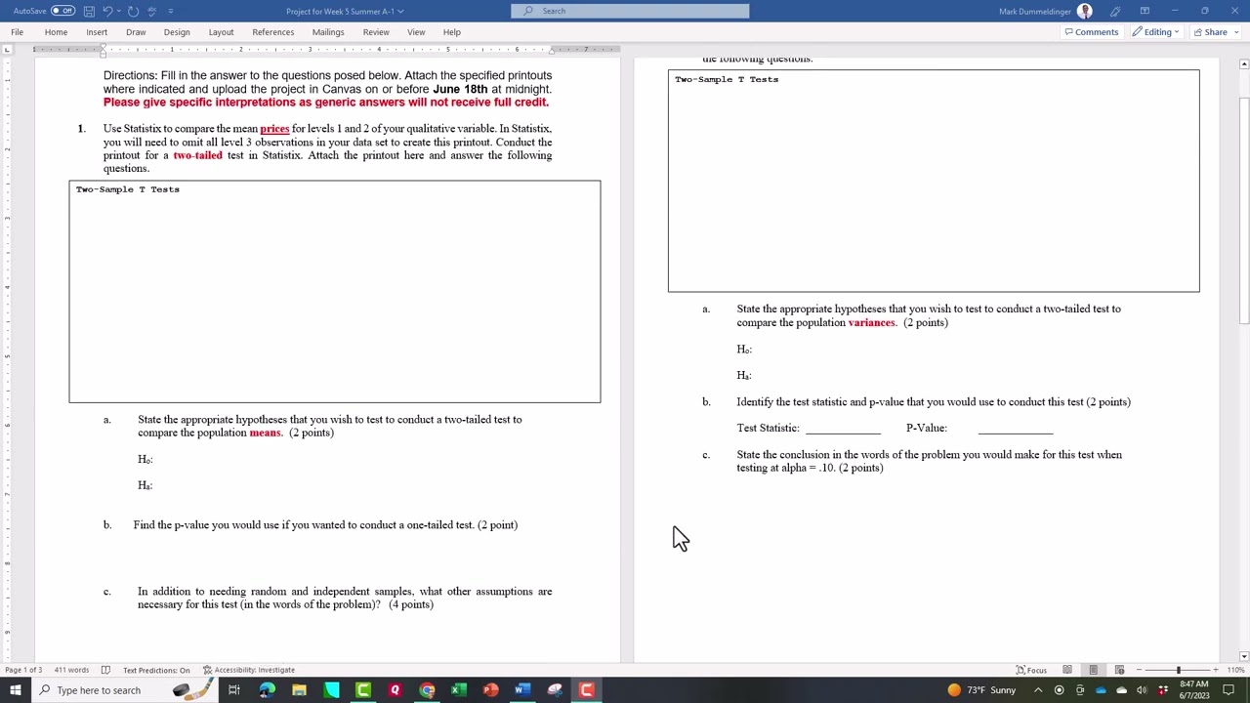Click the volume icon in system tray
Image resolution: width=1250 pixels, height=703 pixels.
(1142, 690)
